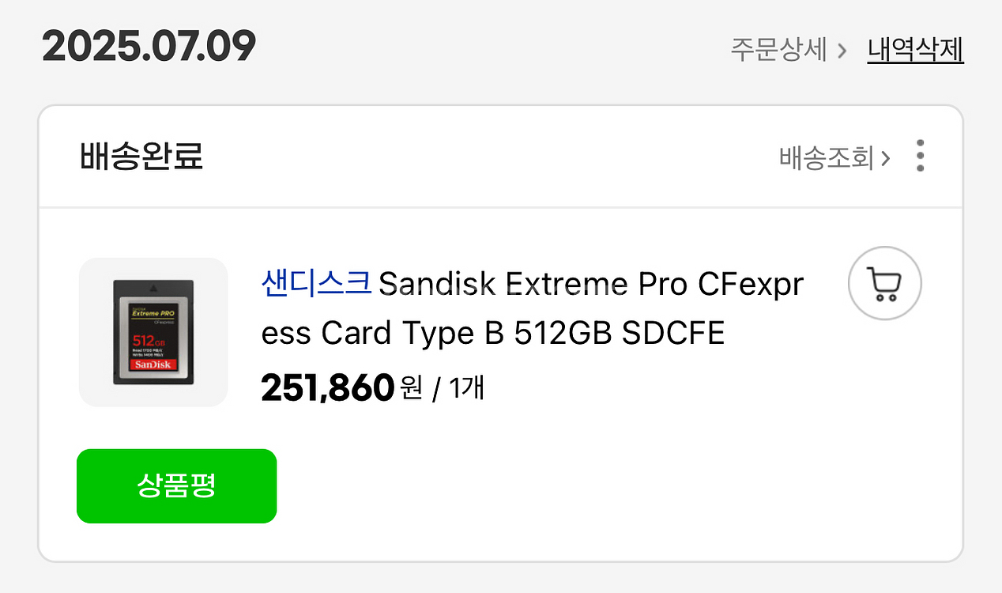Image resolution: width=1002 pixels, height=593 pixels.
Task: Click the 1개 quantity text
Action: [x=466, y=388]
